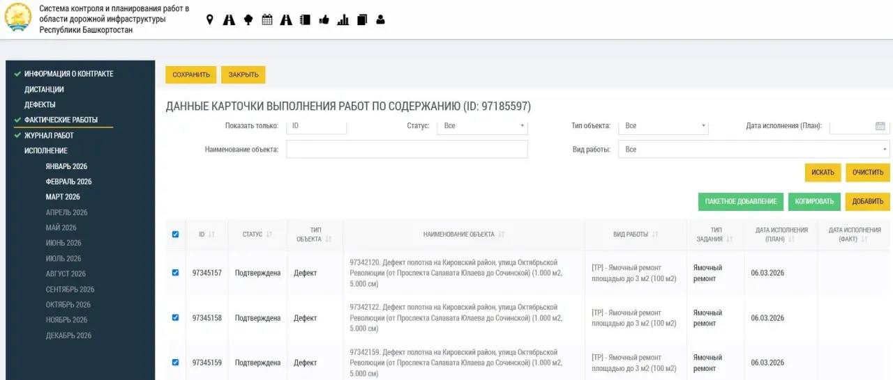Open Февраль 2026 in the sidebar
The image size is (893, 380).
coord(68,182)
